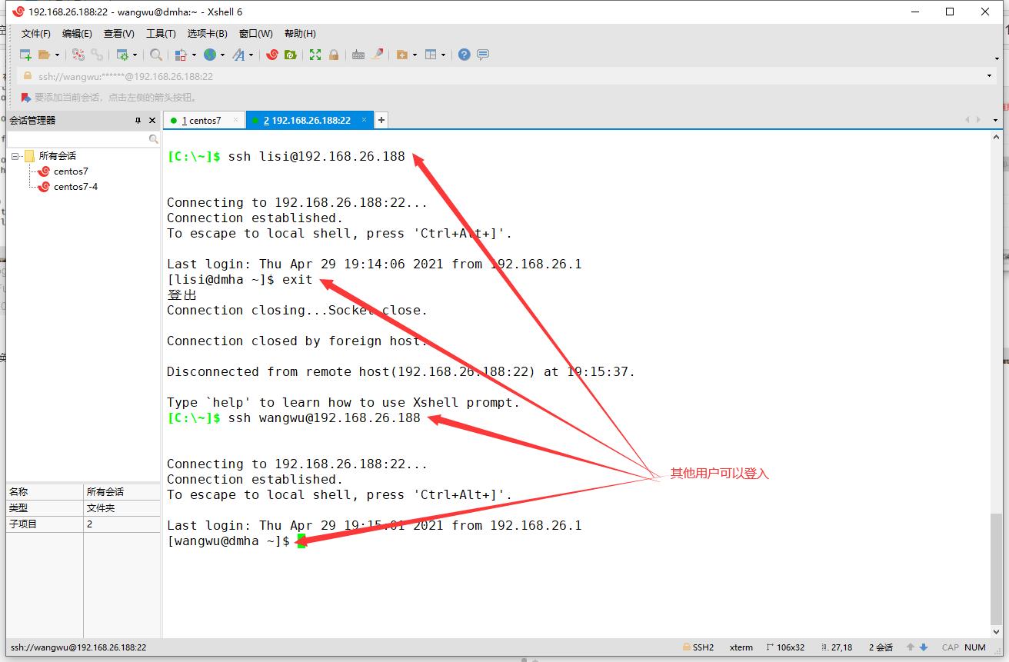Click the New folder plus icon
This screenshot has width=1009, height=662.
click(x=401, y=55)
